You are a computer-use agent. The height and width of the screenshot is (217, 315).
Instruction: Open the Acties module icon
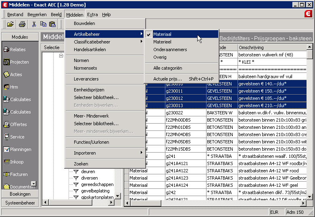pos(6,74)
